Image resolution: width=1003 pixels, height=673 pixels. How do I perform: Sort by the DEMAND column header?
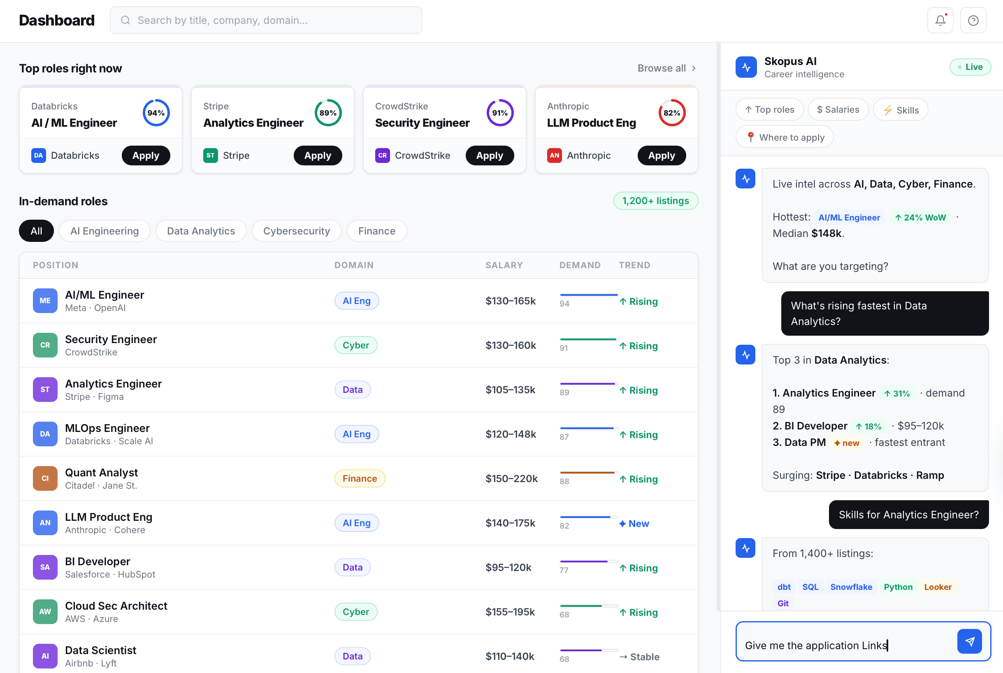click(580, 265)
